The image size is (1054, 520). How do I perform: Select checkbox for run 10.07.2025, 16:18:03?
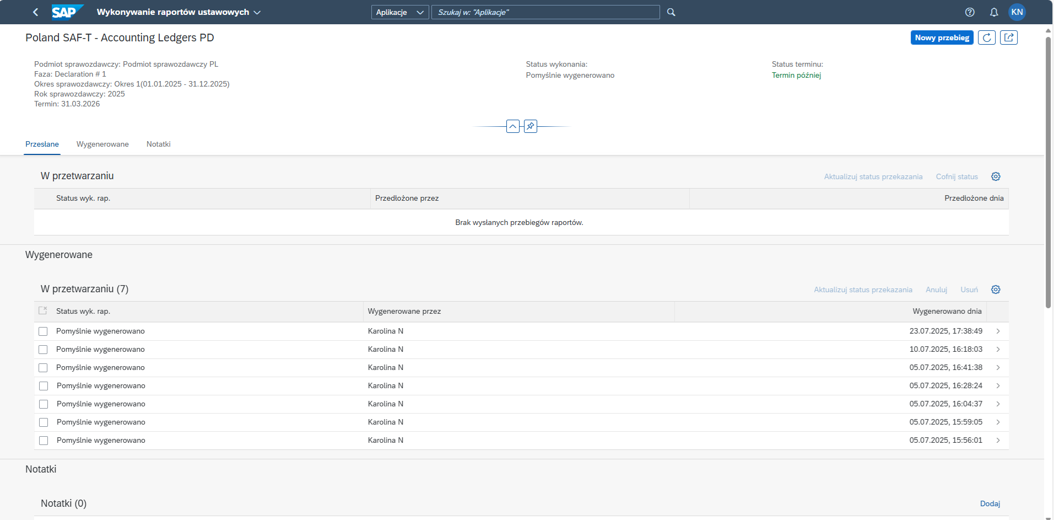43,350
